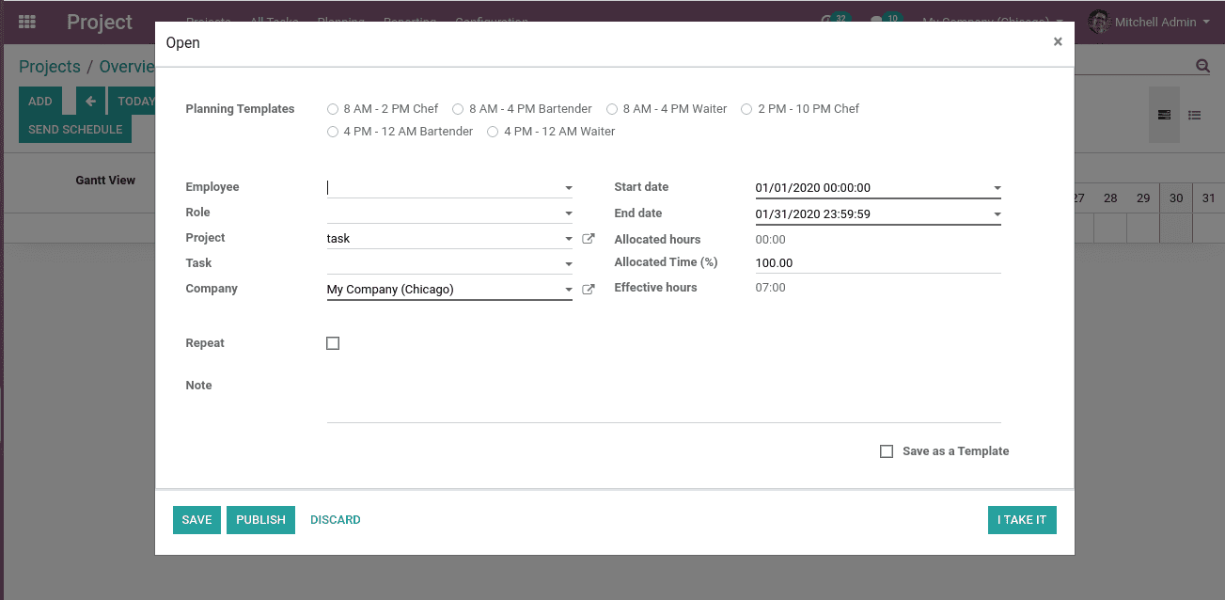Select 8 AM - 4 PM Bartender template
1225x600 pixels.
point(458,109)
